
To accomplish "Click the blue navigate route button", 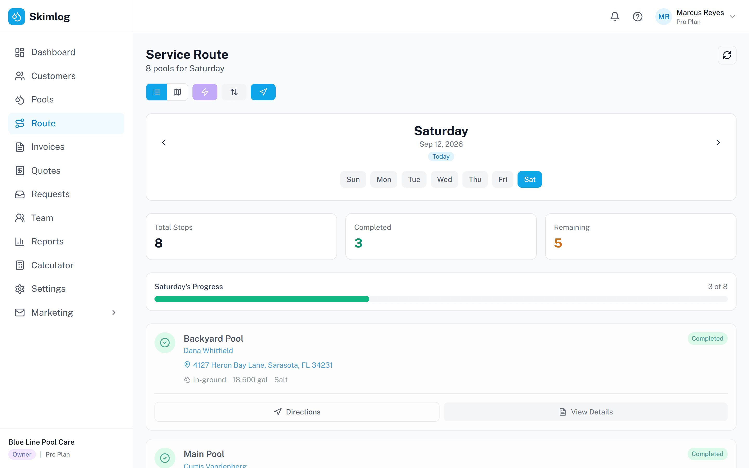I will pyautogui.click(x=263, y=92).
